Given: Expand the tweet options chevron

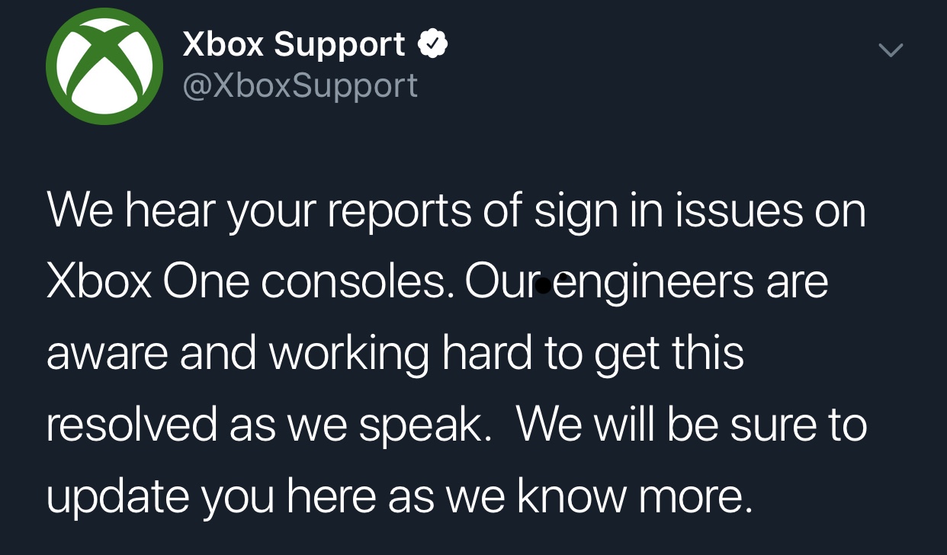Looking at the screenshot, I should (890, 50).
